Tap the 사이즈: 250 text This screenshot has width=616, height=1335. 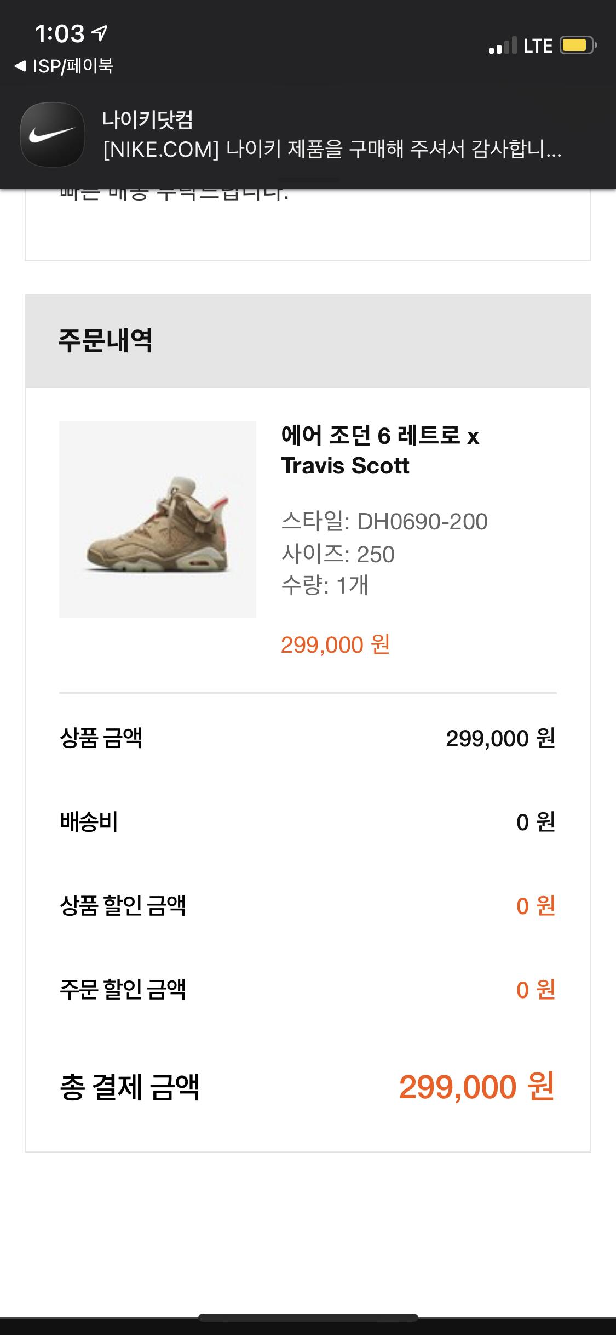click(x=337, y=554)
